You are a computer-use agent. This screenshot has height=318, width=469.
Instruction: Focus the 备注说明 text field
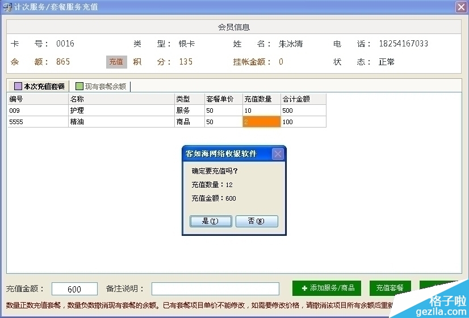point(215,289)
